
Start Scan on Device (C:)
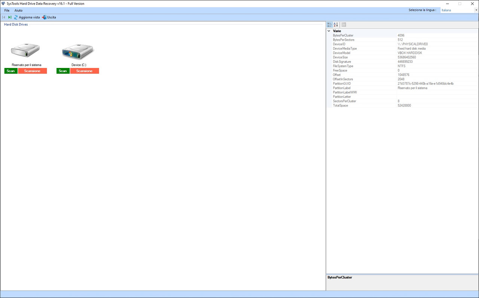tap(63, 71)
